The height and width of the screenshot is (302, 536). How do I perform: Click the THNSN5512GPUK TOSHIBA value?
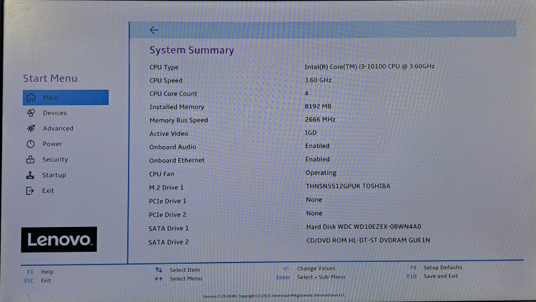click(x=348, y=186)
